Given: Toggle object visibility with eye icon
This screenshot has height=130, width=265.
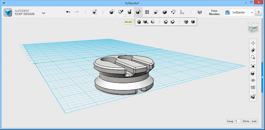Looking at the screenshot, I should point(253,80).
